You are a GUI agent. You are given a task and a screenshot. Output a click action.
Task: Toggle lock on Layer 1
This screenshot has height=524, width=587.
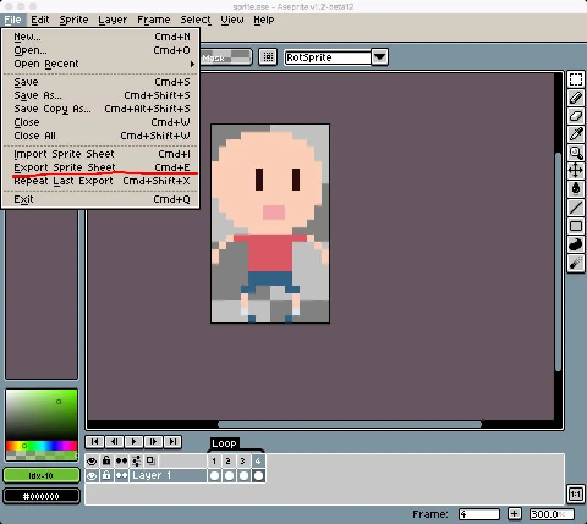(x=106, y=476)
